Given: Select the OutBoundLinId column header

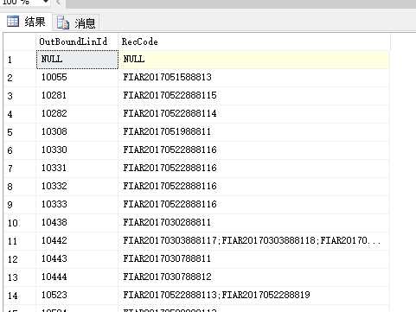Looking at the screenshot, I should pyautogui.click(x=77, y=41).
